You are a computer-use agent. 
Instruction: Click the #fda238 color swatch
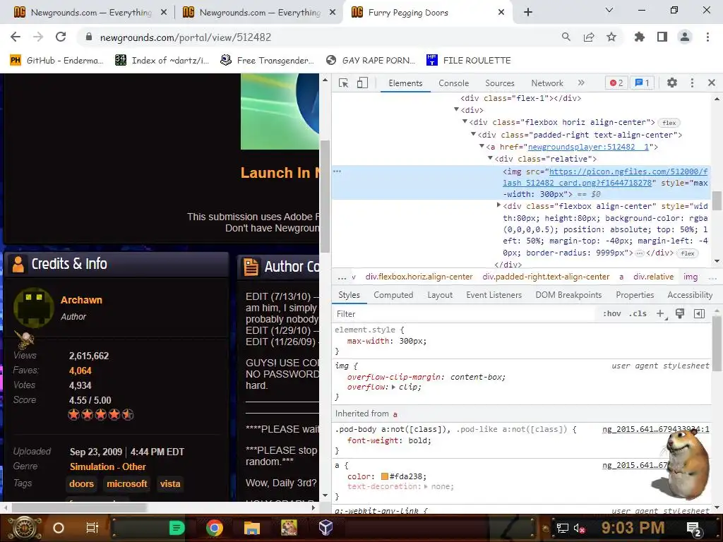pyautogui.click(x=385, y=476)
